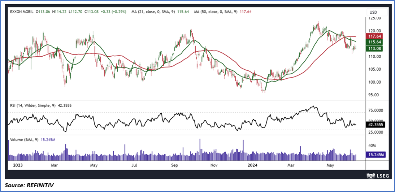Click the Nov time axis label
The width and height of the screenshot is (395, 192).
click(214, 165)
